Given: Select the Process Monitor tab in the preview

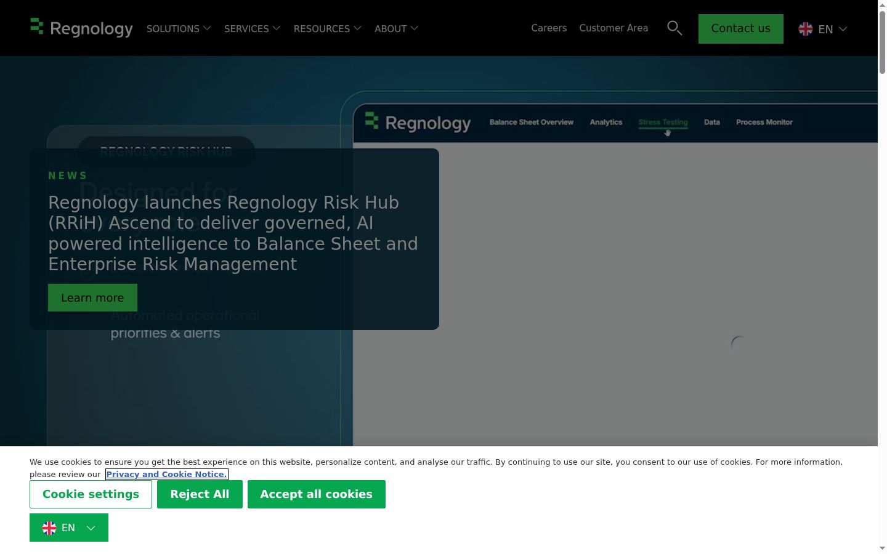Looking at the screenshot, I should (764, 122).
